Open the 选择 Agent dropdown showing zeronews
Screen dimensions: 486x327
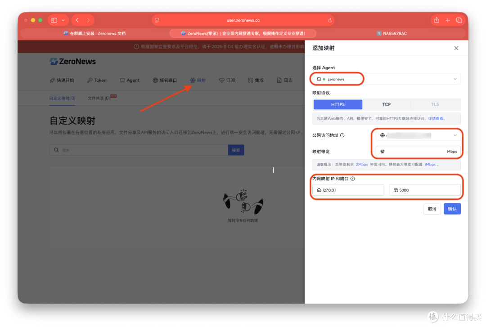click(x=386, y=79)
